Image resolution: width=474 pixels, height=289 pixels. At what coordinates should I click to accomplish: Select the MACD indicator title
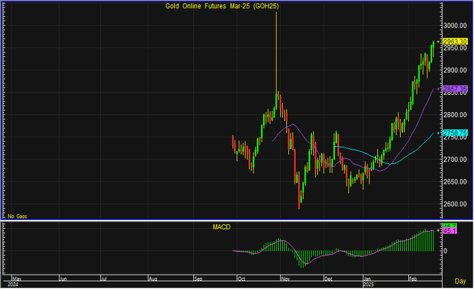pos(223,225)
